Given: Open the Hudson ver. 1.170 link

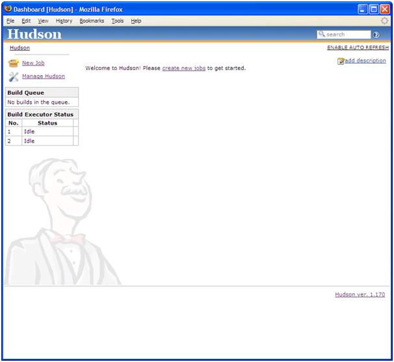Looking at the screenshot, I should 360,295.
